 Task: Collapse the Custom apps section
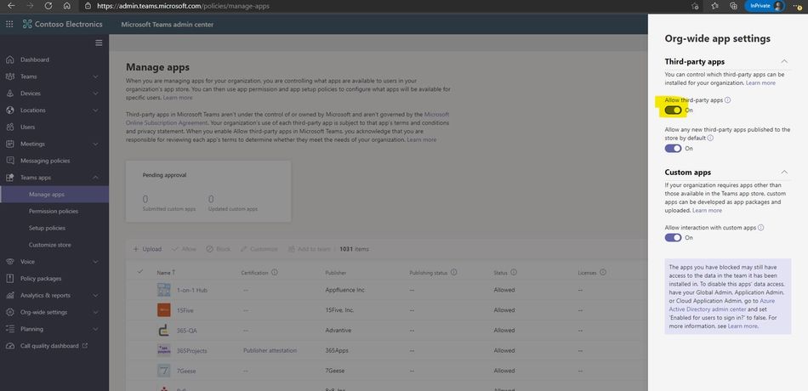point(784,172)
